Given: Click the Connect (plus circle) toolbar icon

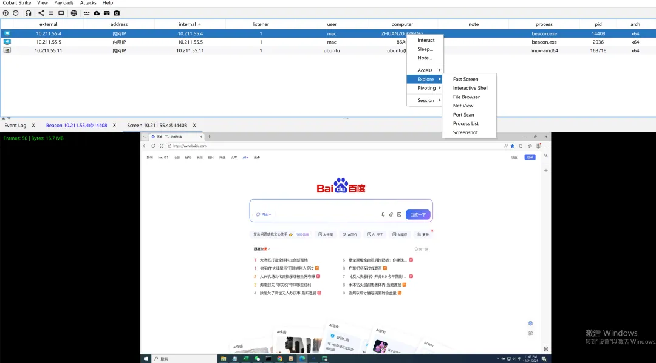Looking at the screenshot, I should click(x=5, y=13).
